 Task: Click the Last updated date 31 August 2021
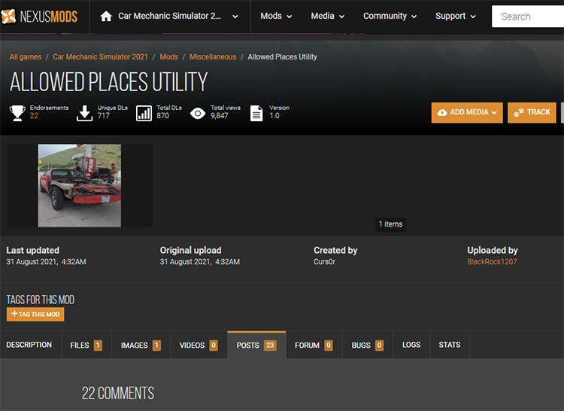[46, 262]
